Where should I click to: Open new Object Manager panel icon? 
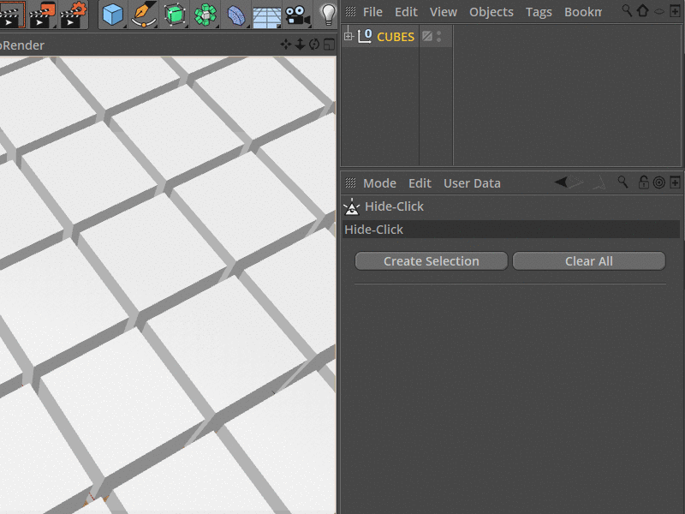pyautogui.click(x=675, y=11)
